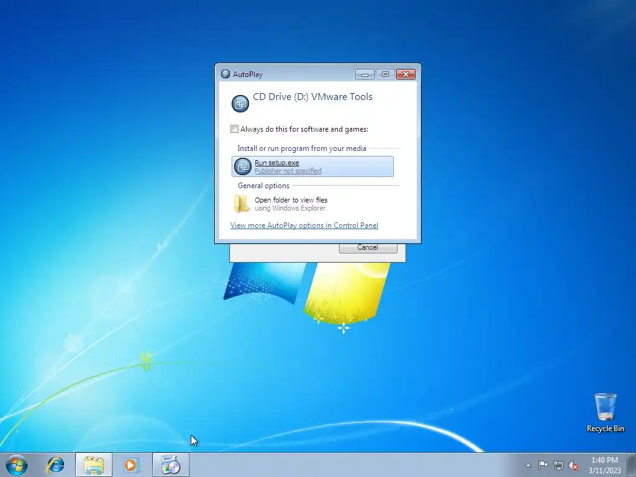Close the AutoPlay dialog
Viewport: 636px width, 477px height.
pos(406,75)
